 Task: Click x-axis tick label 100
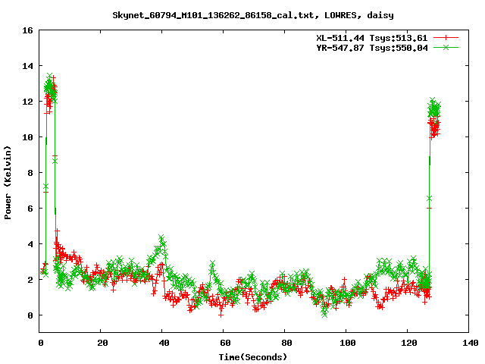point(348,343)
